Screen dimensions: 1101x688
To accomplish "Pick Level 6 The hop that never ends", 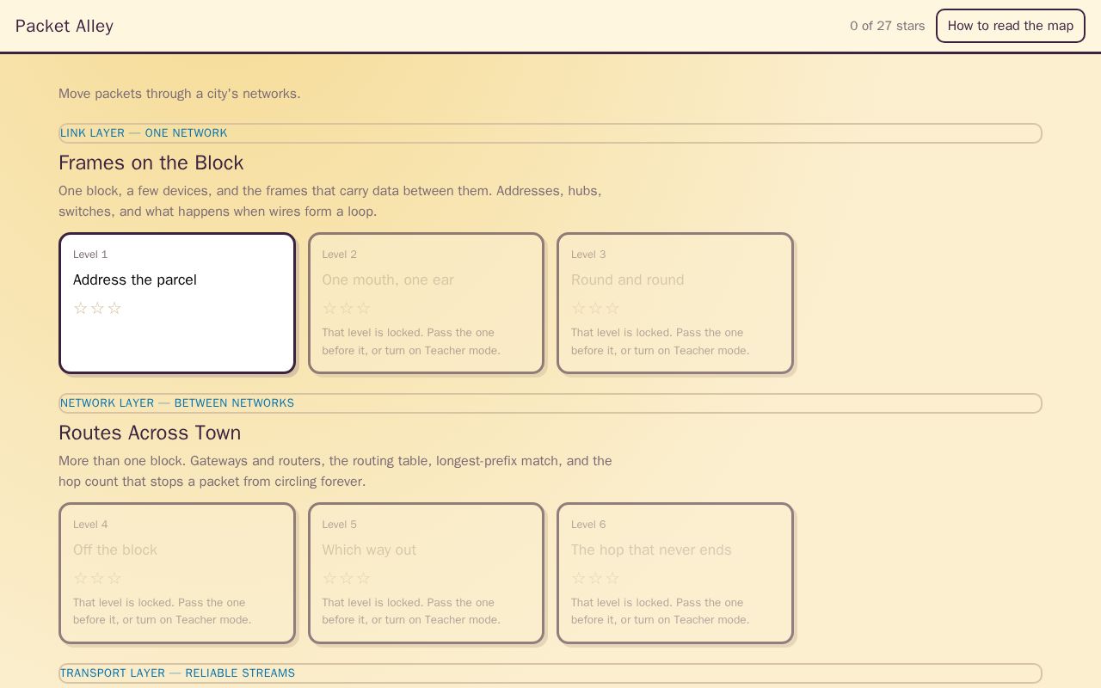I will point(675,574).
